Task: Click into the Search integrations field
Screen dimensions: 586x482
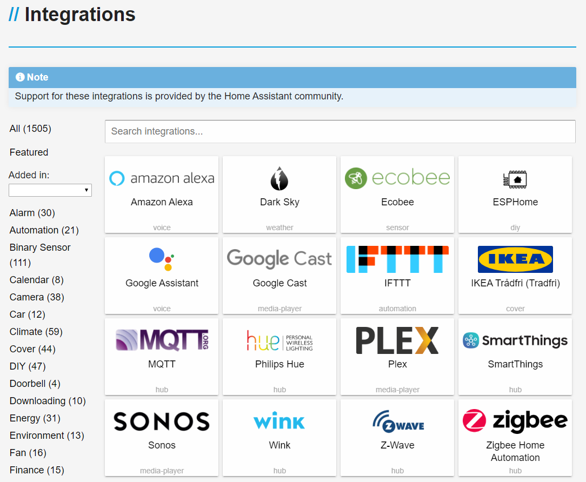Action: coord(340,131)
